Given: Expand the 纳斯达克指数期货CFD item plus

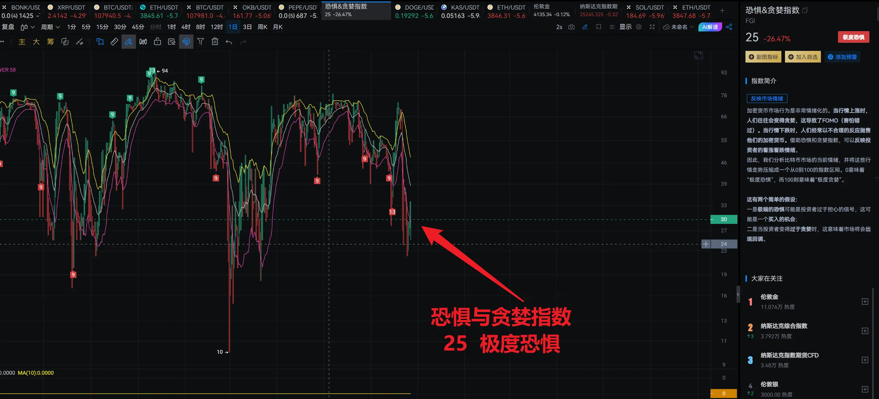Looking at the screenshot, I should [x=865, y=360].
